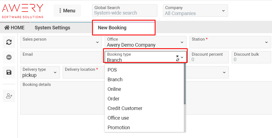The width and height of the screenshot is (272, 138).
Task: Pick the Promotion option in the list
Action: tap(119, 128)
